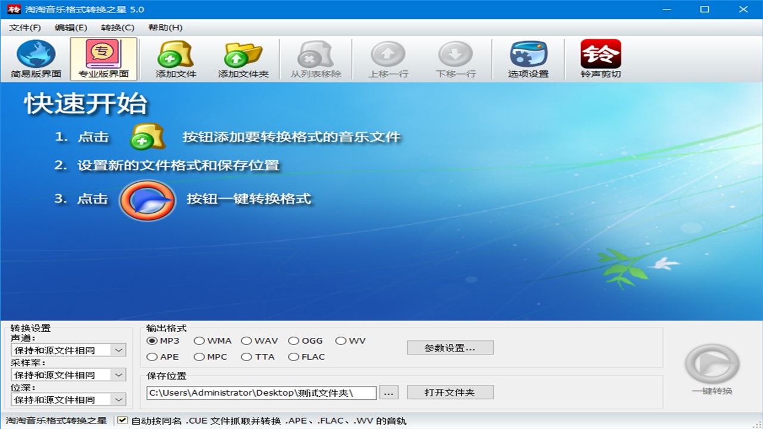Select the WMA output format
763x429 pixels.
[199, 341]
